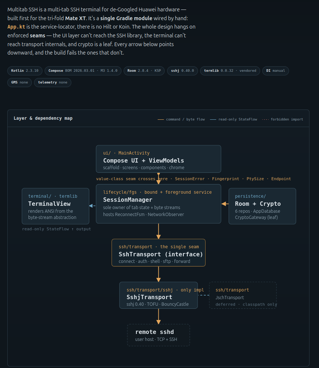Click the SshjTransport implementation box
Screen dimensions: 319x368
158,295
